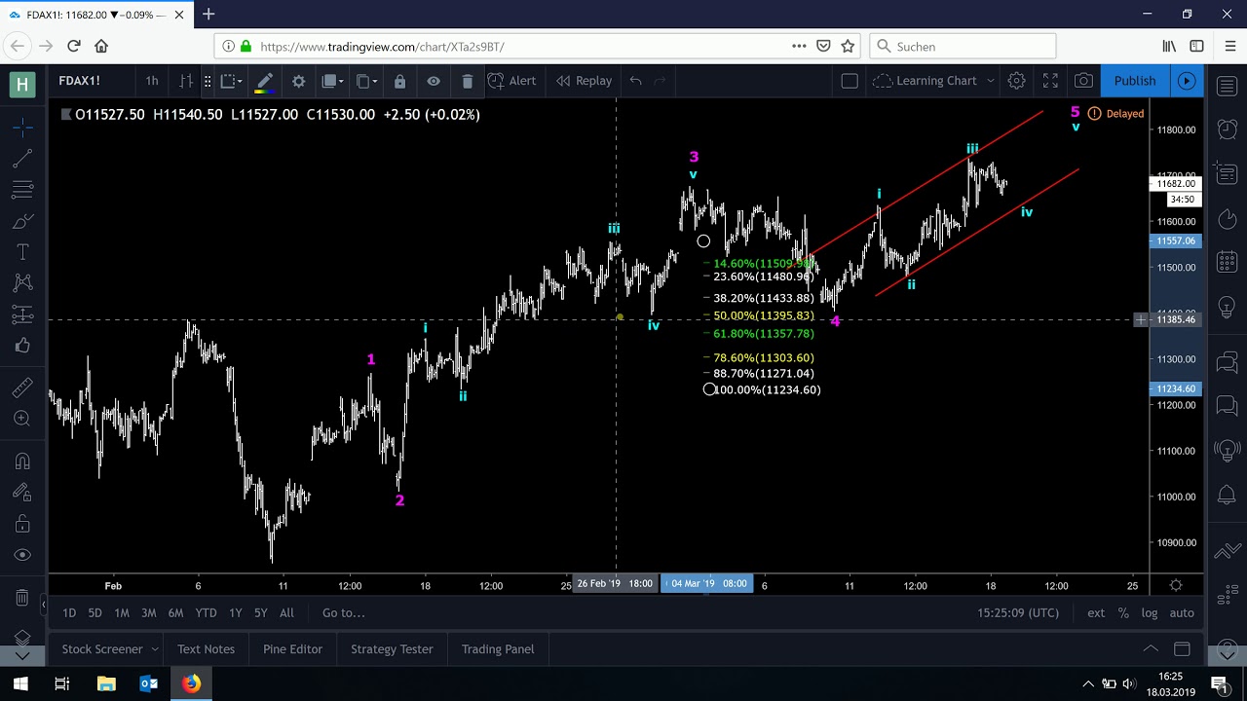The width and height of the screenshot is (1247, 701).
Task: Switch to the 5D time range
Action: [x=94, y=612]
